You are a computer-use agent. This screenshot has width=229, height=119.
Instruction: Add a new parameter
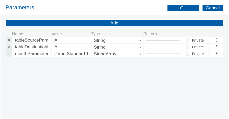pos(114,23)
